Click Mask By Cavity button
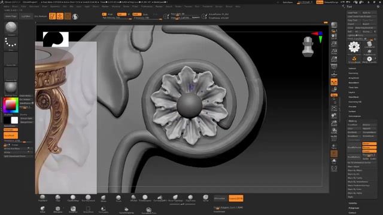Screen dimensions: 383x215 pos(355,178)
